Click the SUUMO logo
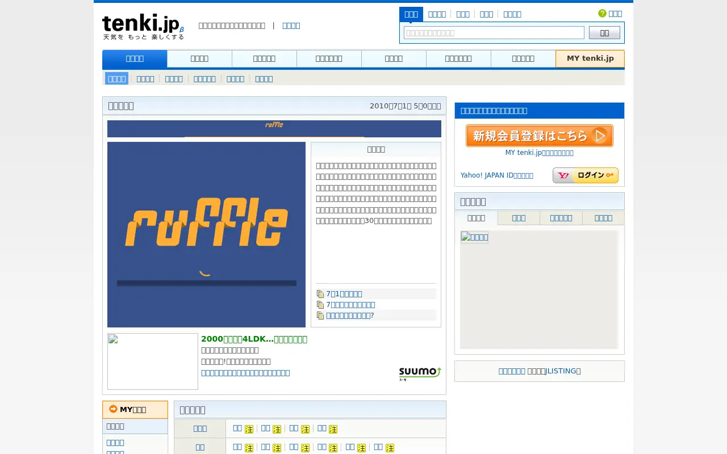Viewport: 727px width, 454px height. pyautogui.click(x=420, y=373)
